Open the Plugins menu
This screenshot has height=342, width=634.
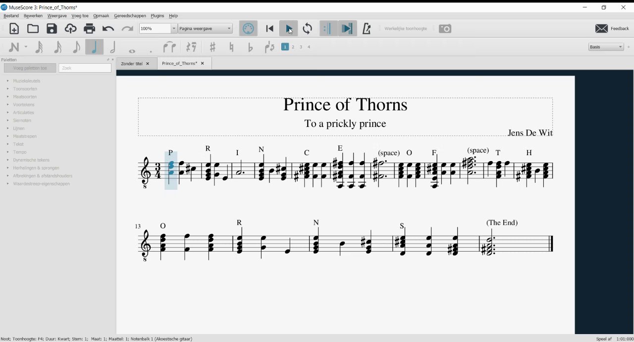coord(157,16)
